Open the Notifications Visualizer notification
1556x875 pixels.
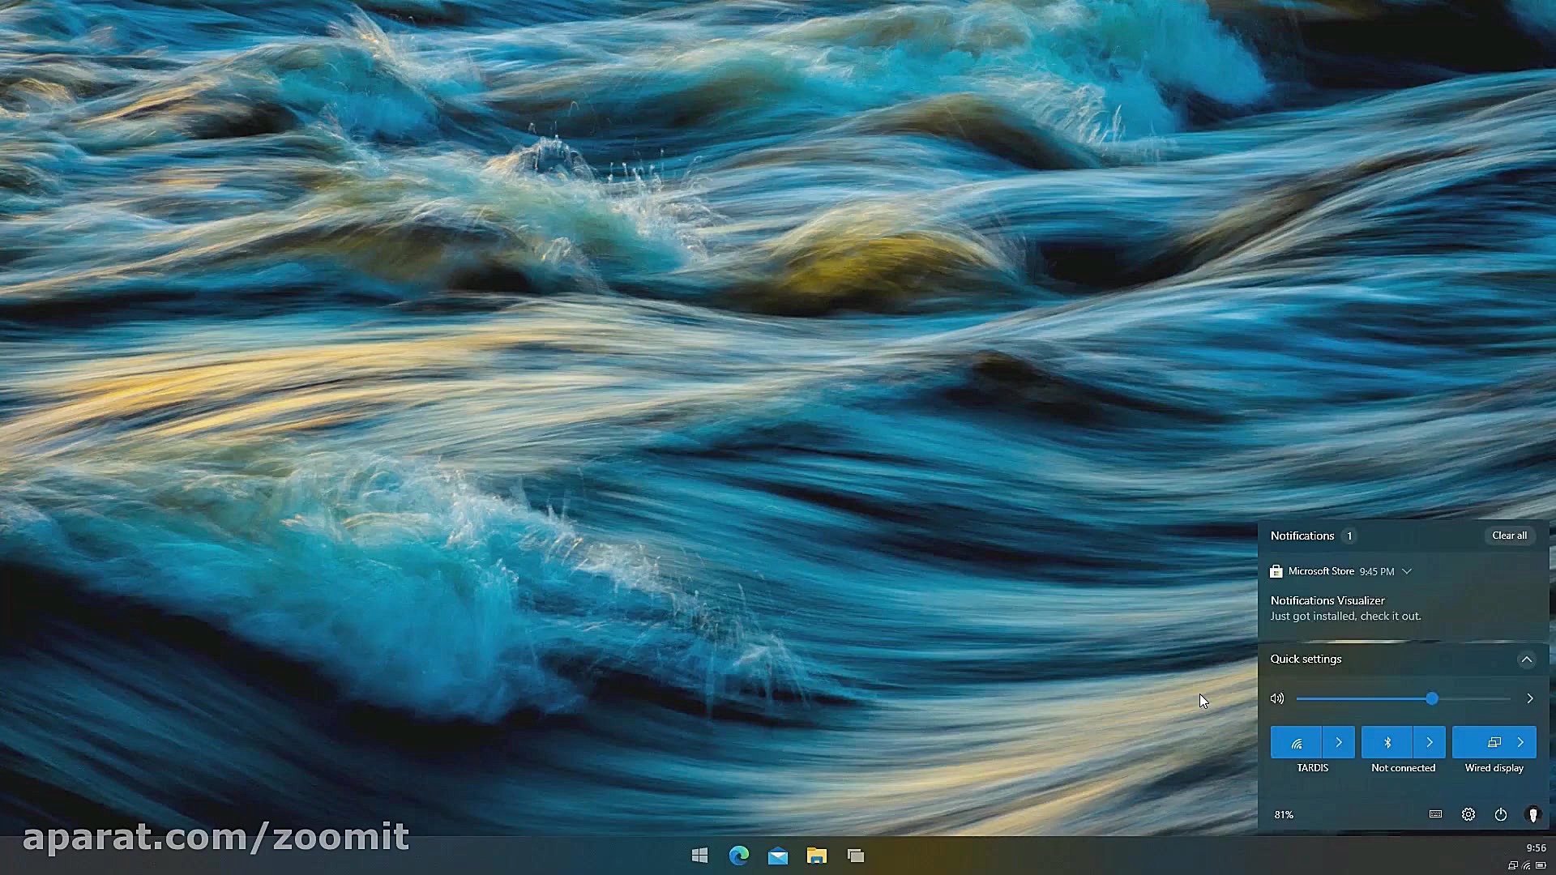click(1345, 608)
